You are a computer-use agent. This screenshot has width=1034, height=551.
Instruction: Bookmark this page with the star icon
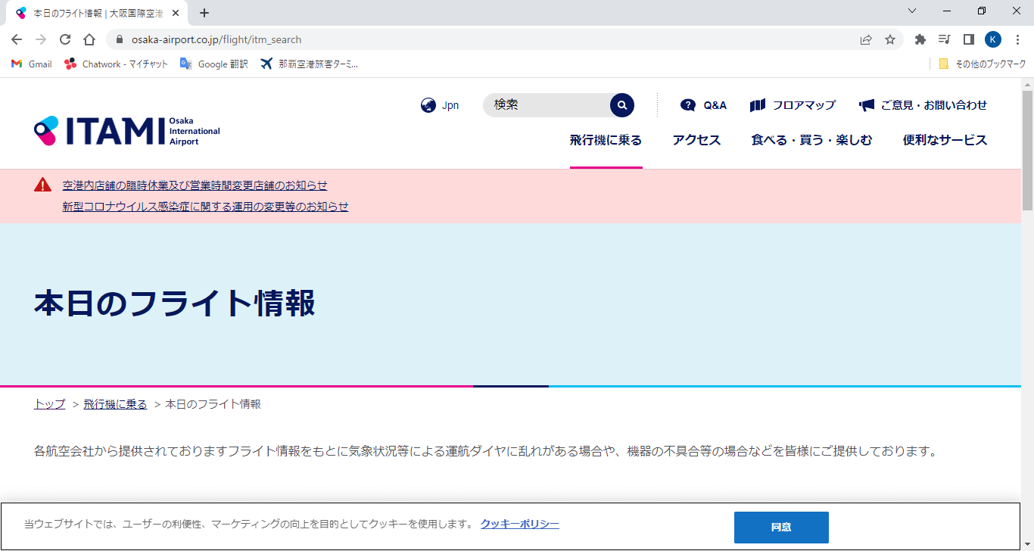click(x=890, y=39)
